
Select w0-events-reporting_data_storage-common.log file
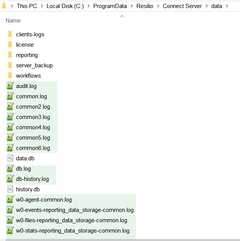pos(75,210)
